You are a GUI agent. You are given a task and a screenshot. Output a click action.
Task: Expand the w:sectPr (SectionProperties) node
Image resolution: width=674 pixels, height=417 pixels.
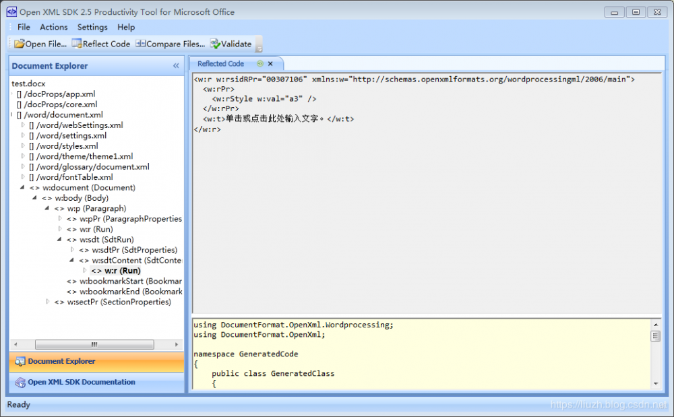pos(47,302)
